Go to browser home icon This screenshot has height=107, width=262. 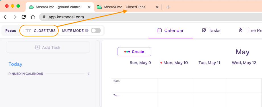click(33, 17)
